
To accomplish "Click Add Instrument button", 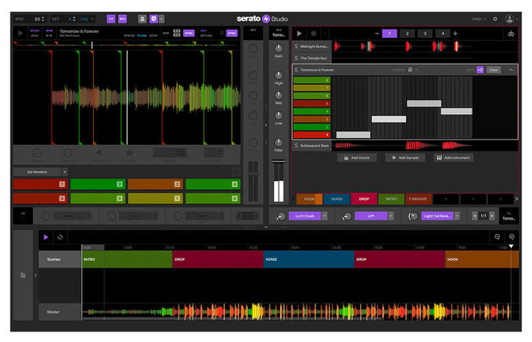I will tap(453, 158).
